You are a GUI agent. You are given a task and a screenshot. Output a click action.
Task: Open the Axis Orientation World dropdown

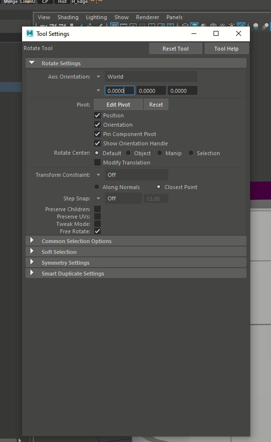[x=151, y=77]
